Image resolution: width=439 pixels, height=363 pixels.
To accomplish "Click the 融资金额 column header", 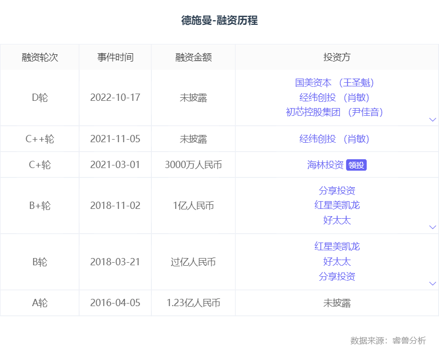I will click(x=194, y=57).
